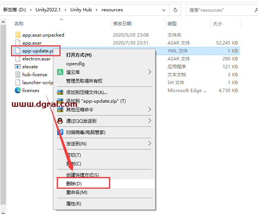
Task: Refresh the resources folder view
Action: [x=176, y=10]
